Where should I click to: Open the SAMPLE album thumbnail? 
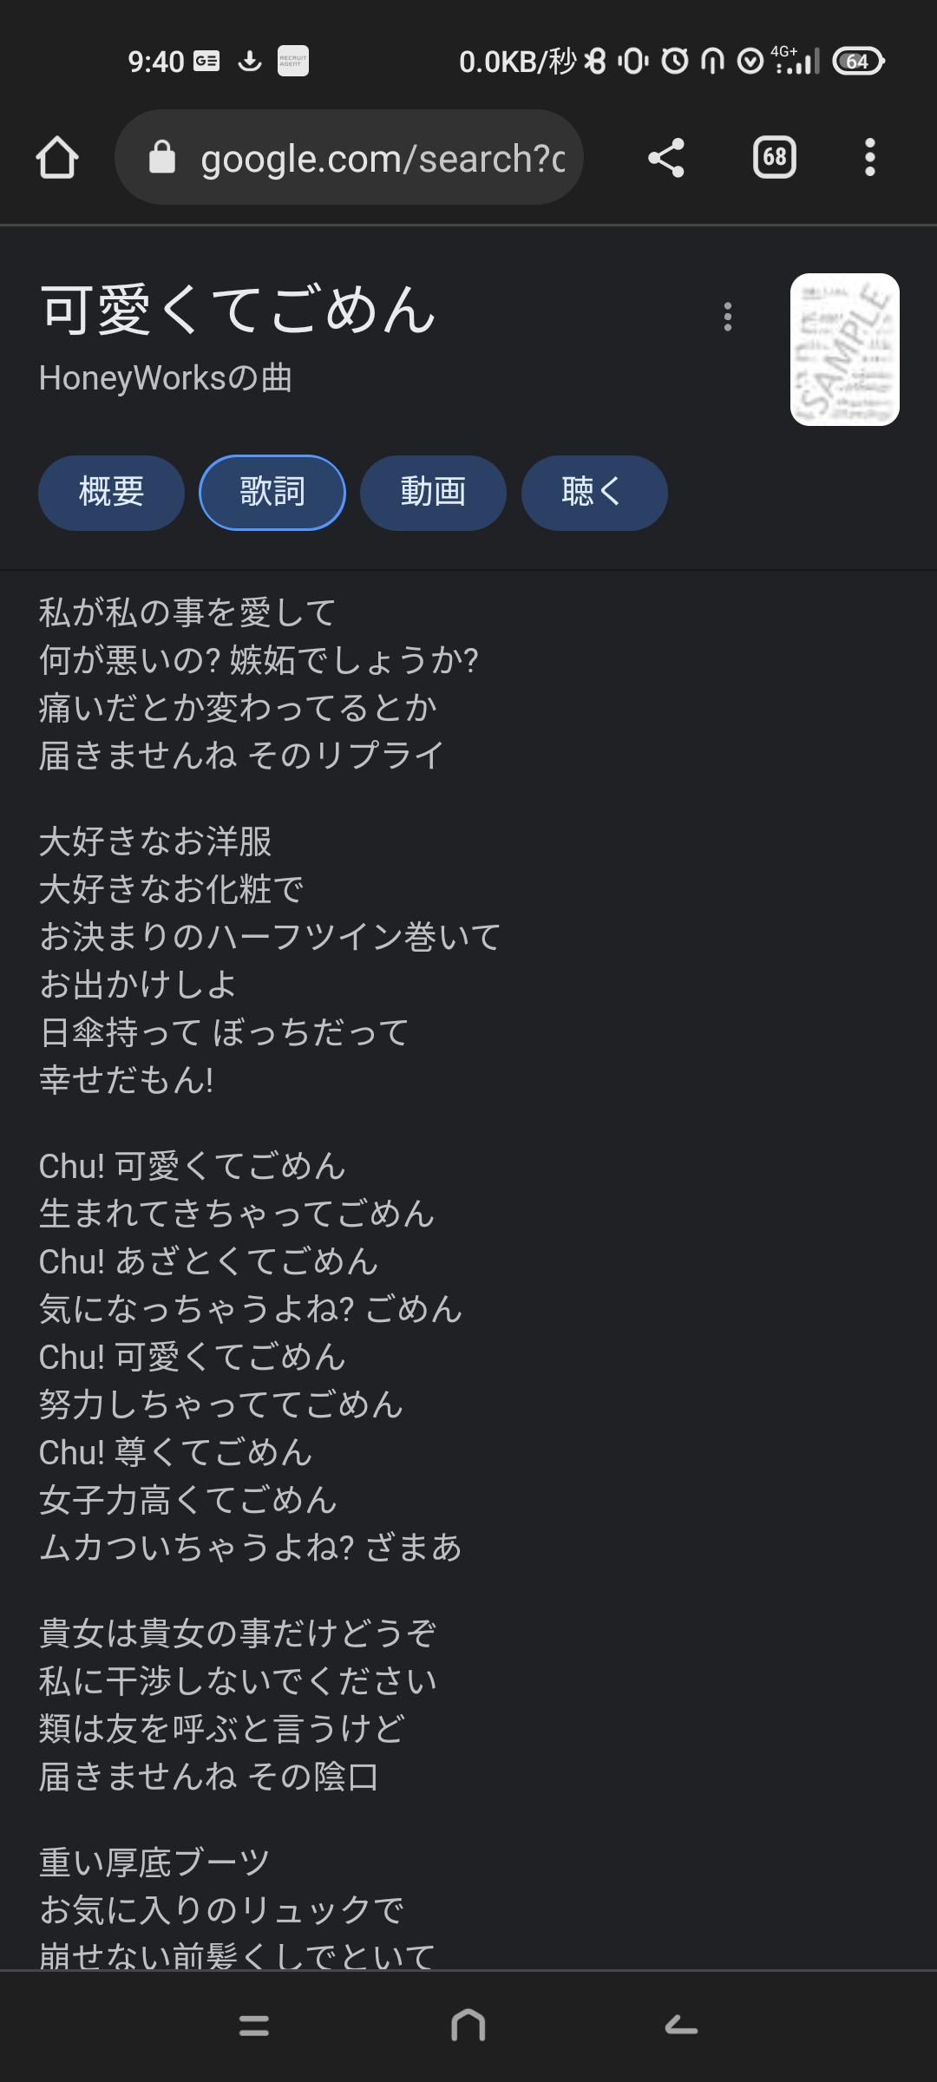[845, 350]
